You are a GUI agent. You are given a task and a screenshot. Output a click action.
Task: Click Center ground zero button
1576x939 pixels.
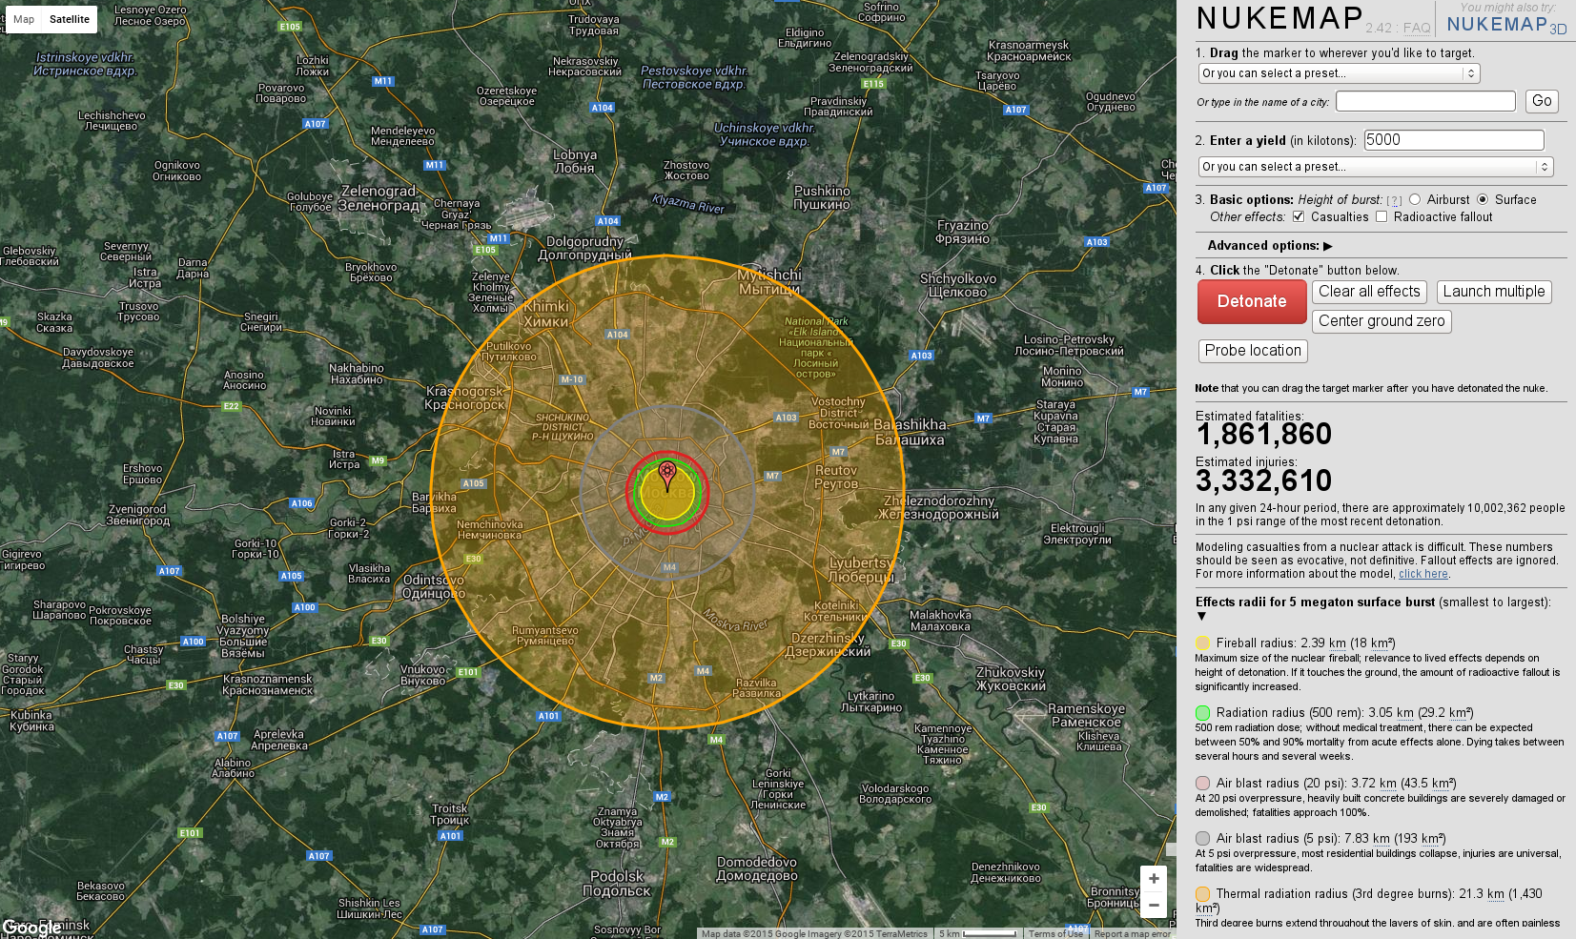(1382, 321)
